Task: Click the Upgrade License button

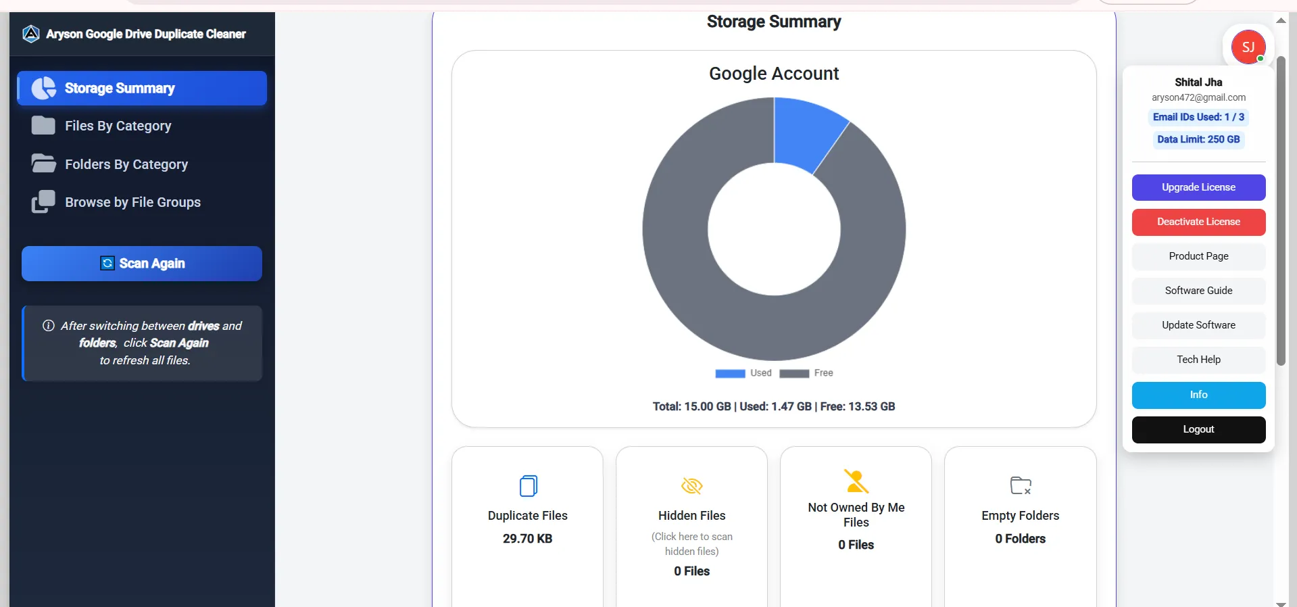Action: point(1198,187)
